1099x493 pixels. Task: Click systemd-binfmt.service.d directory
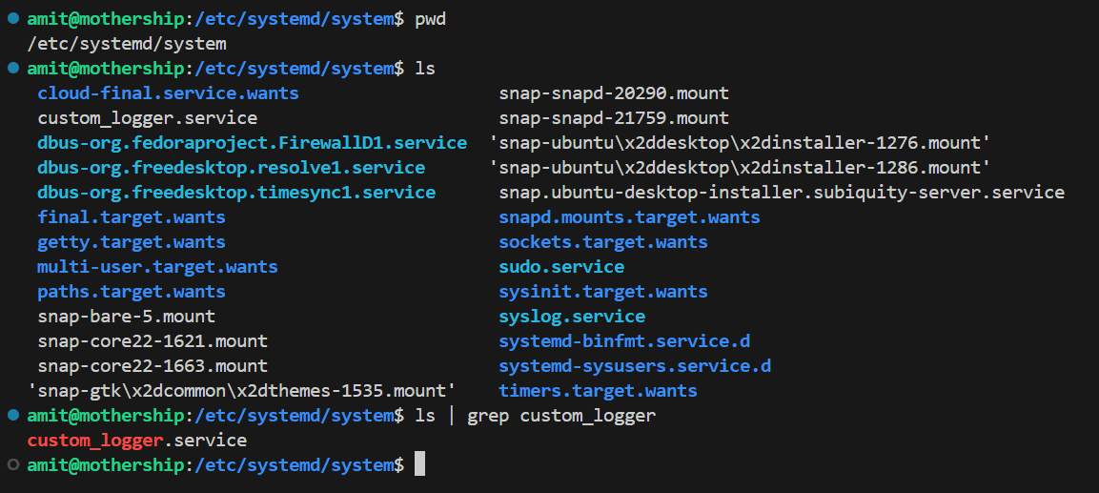pyautogui.click(x=624, y=341)
